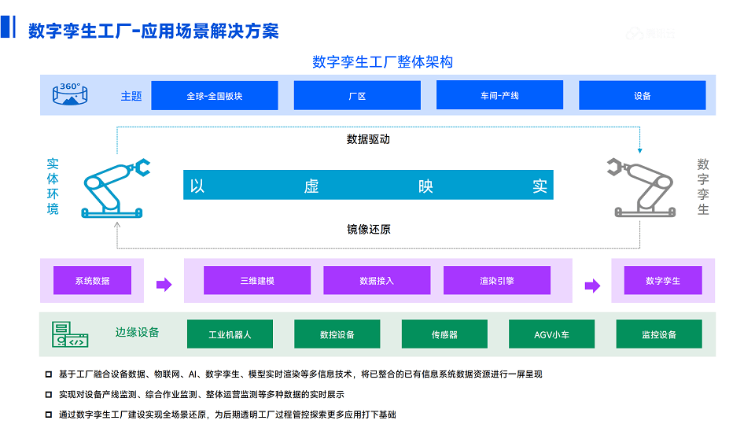
Task: Click the 全球-全国板块 block
Action: 215,95
